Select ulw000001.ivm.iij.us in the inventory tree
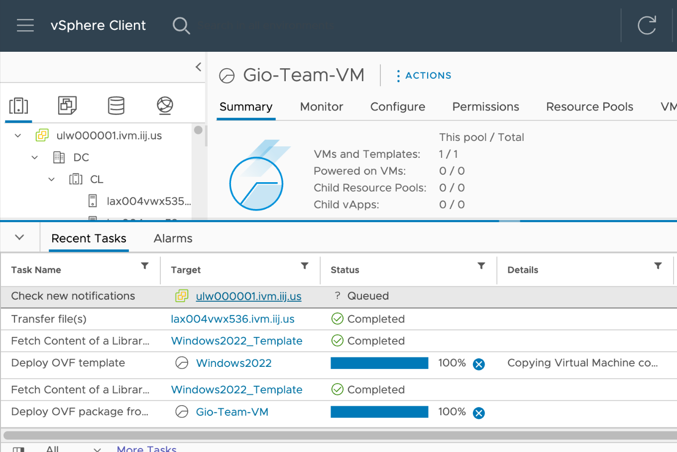This screenshot has height=452, width=677. click(x=109, y=135)
